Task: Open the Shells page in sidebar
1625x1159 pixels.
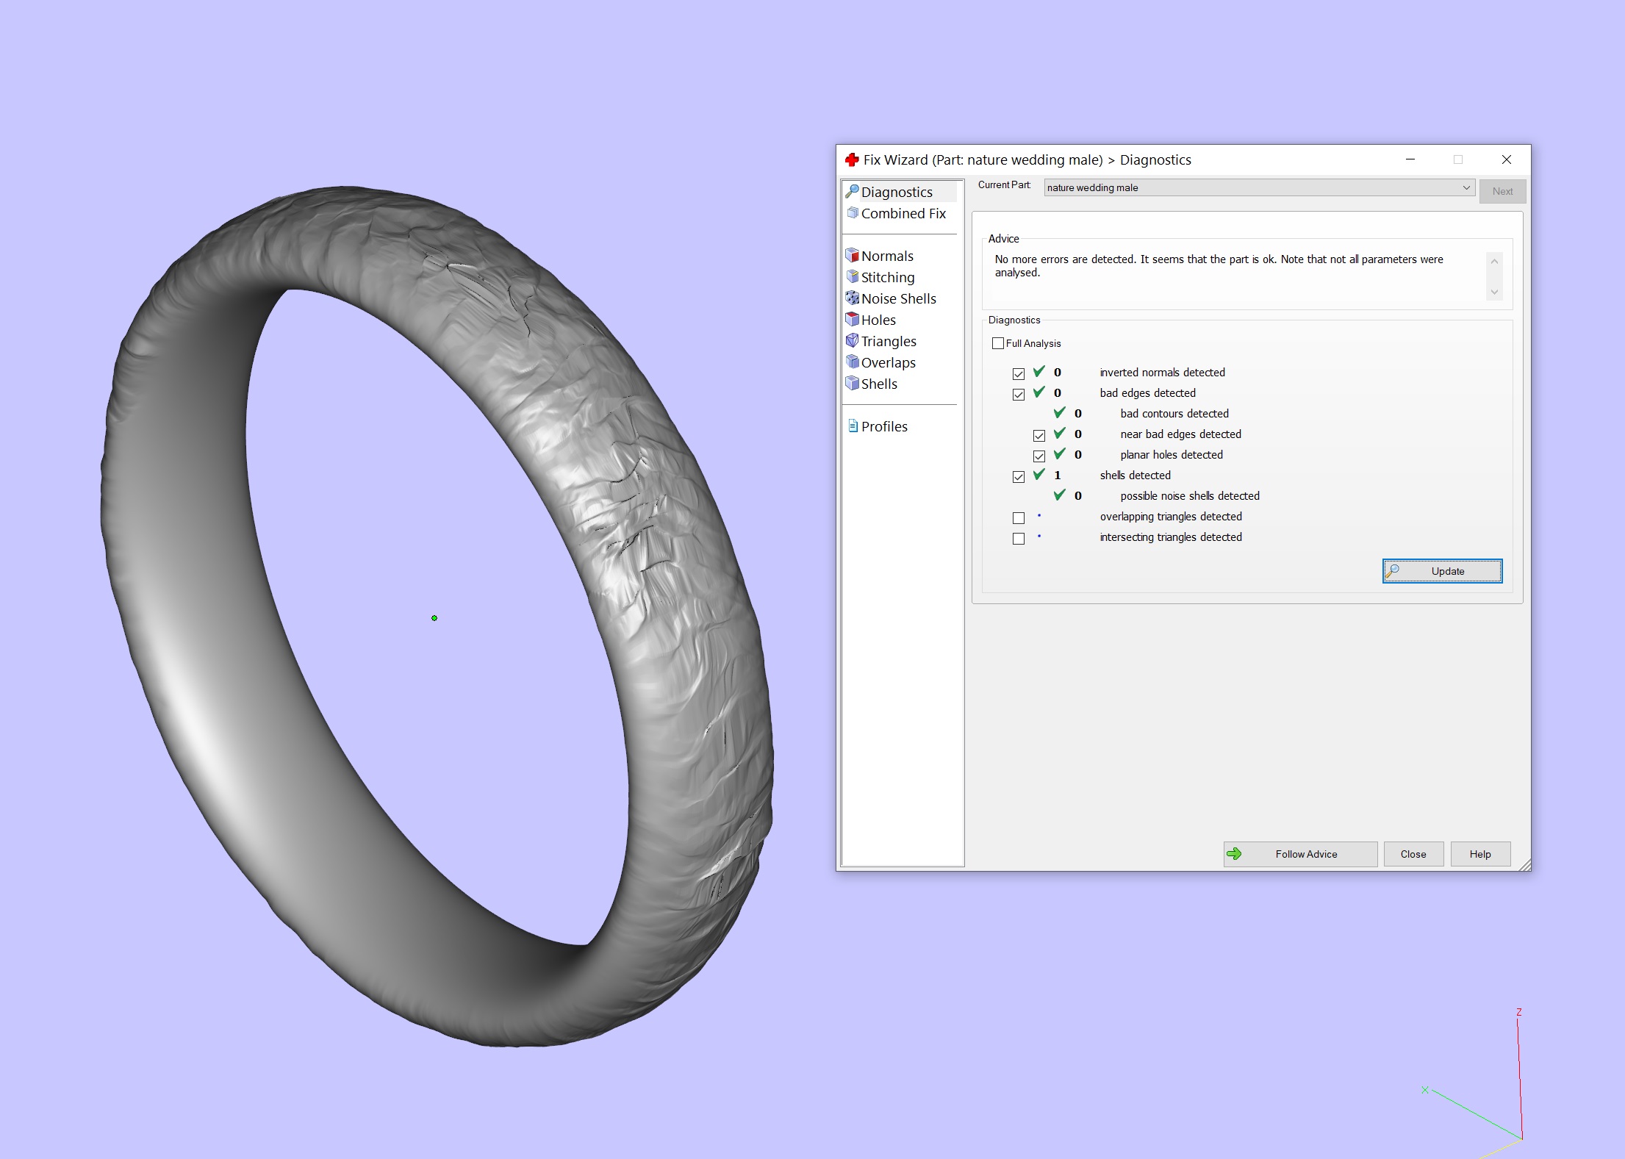Action: (878, 384)
